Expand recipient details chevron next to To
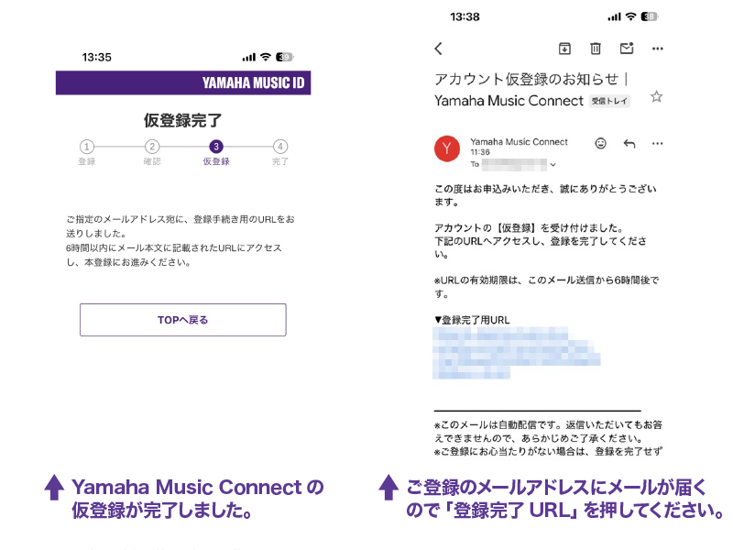The image size is (733, 550). [x=553, y=165]
